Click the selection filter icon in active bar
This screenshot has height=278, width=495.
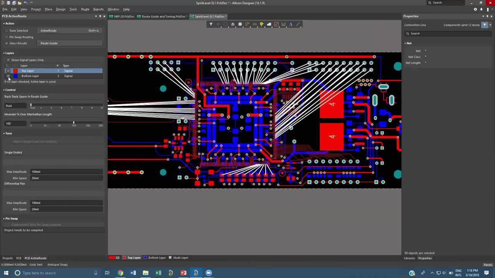tap(211, 24)
